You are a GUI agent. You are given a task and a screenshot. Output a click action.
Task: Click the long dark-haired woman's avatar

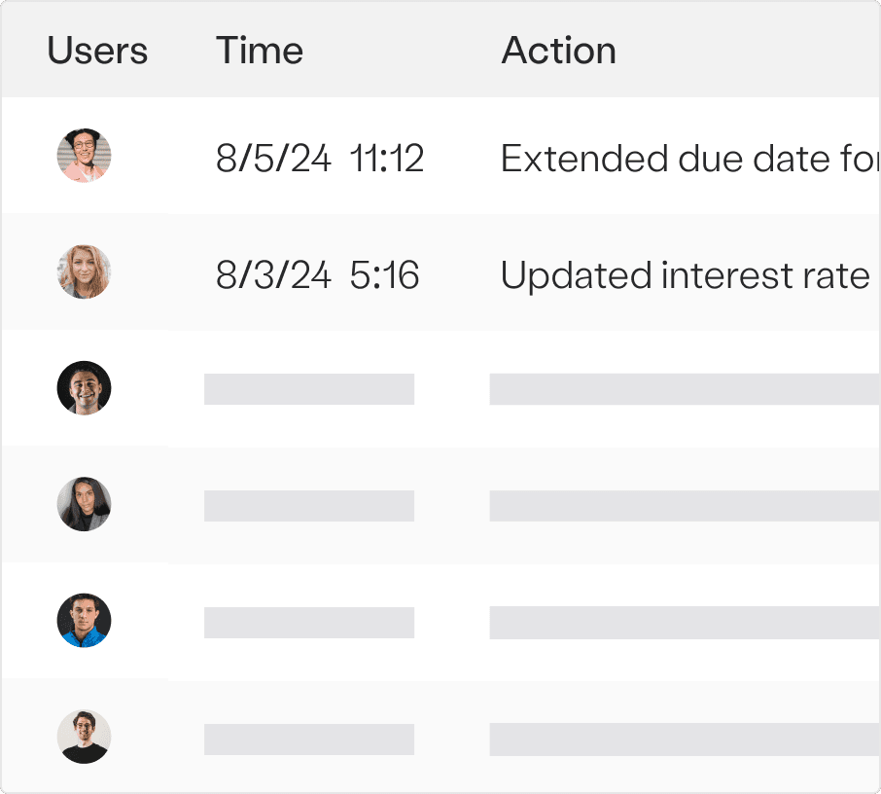(85, 504)
